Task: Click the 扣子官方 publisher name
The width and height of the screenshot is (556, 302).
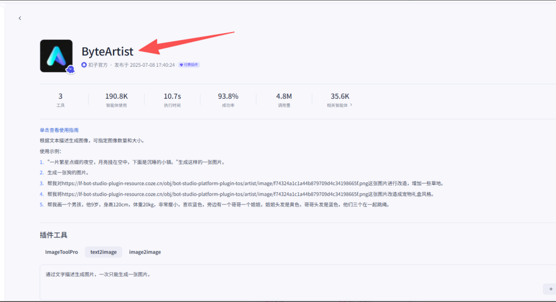Action: pyautogui.click(x=98, y=65)
